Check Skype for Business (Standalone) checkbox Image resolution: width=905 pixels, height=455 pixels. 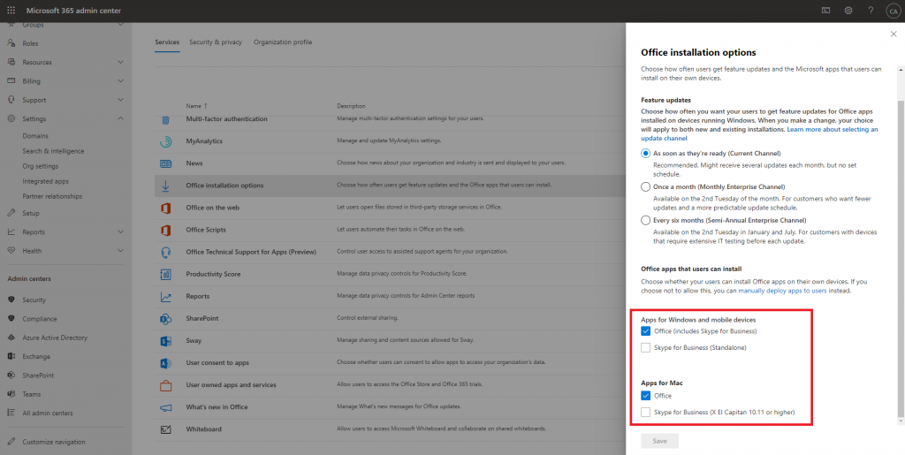point(646,348)
